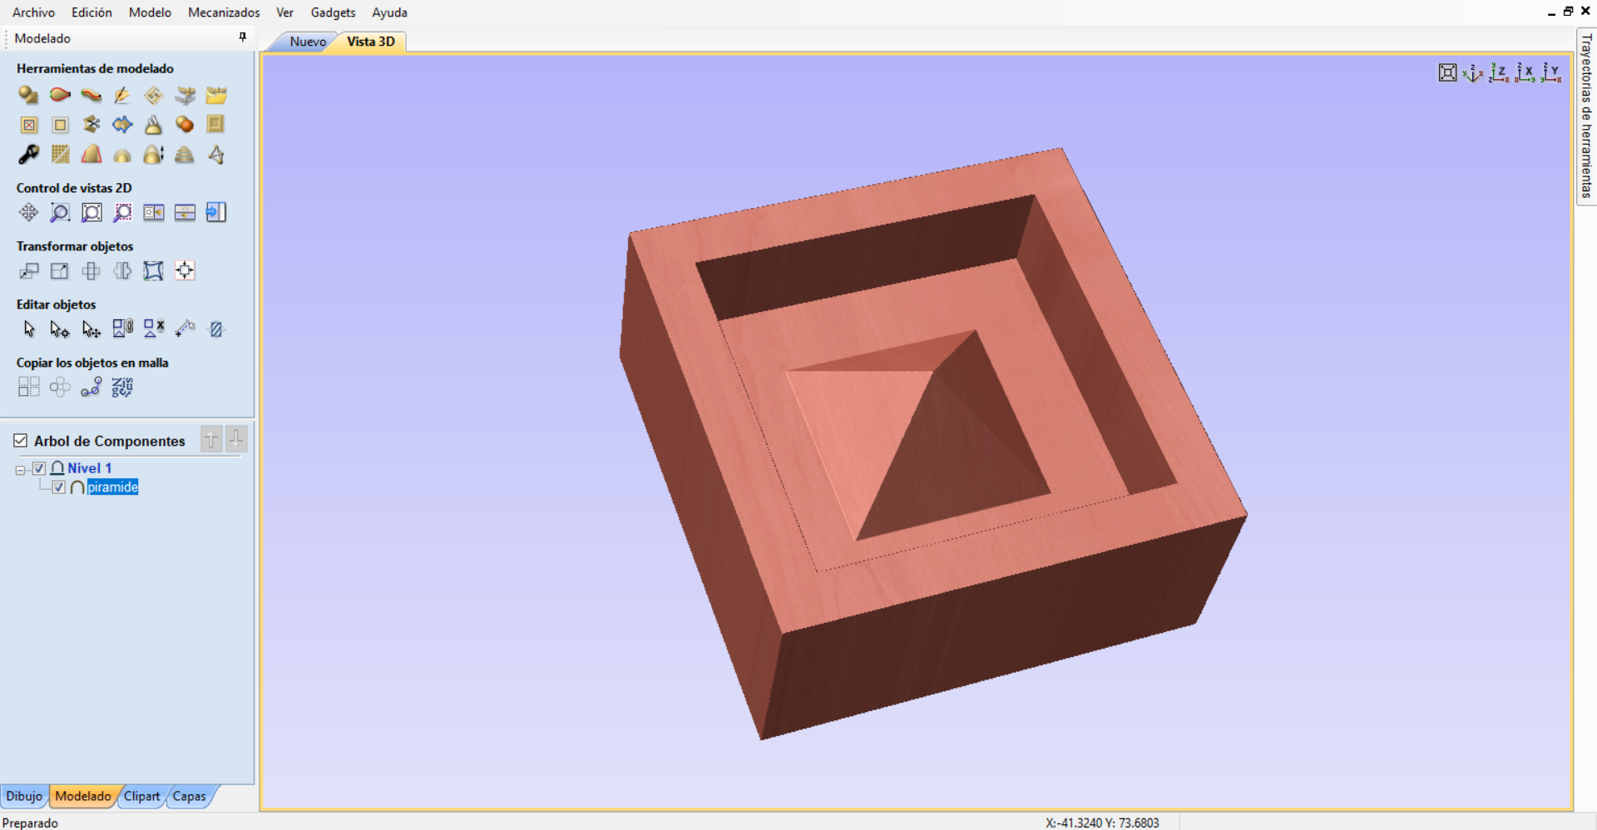Create vector boundary from component icon
This screenshot has width=1597, height=830.
click(x=122, y=125)
